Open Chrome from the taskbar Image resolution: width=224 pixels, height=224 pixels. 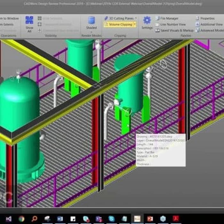(21, 219)
